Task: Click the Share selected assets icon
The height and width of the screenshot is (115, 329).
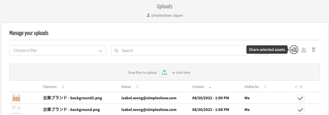Action: coord(294,50)
